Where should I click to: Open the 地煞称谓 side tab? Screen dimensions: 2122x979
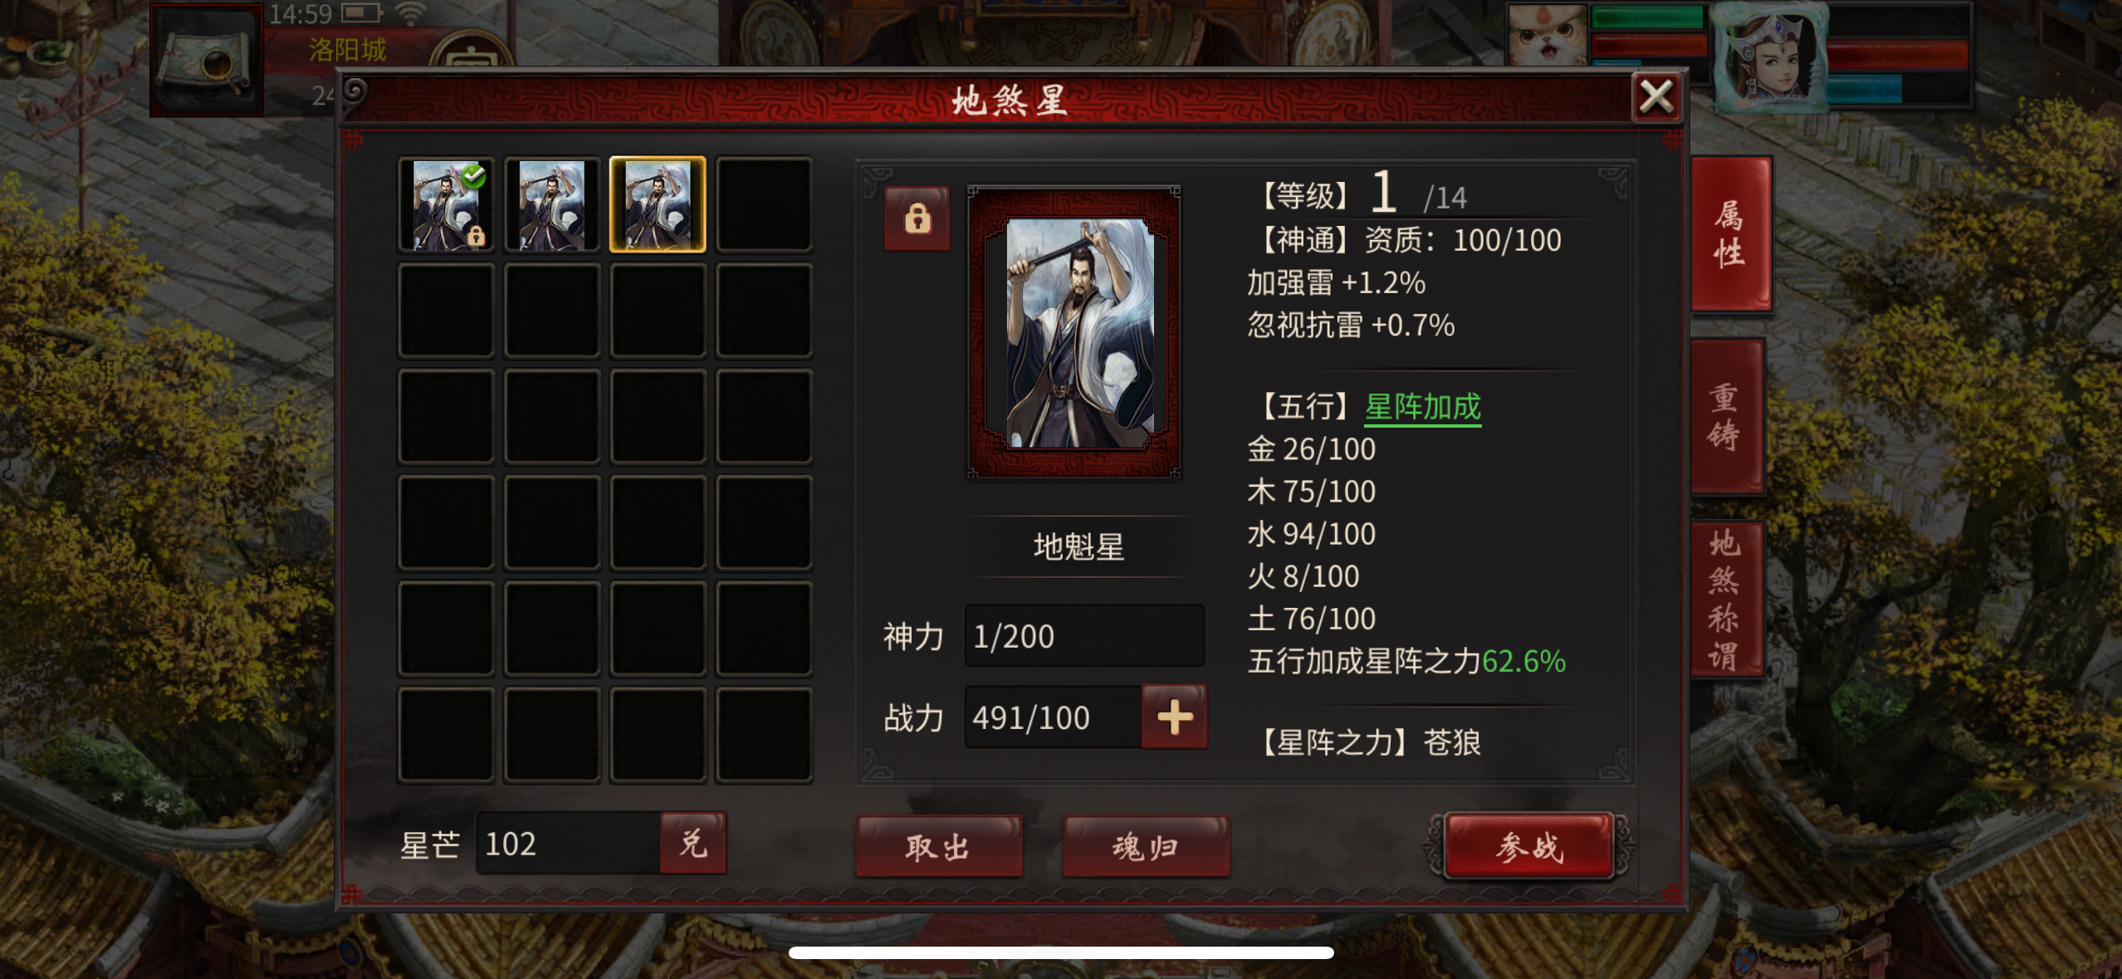1727,600
